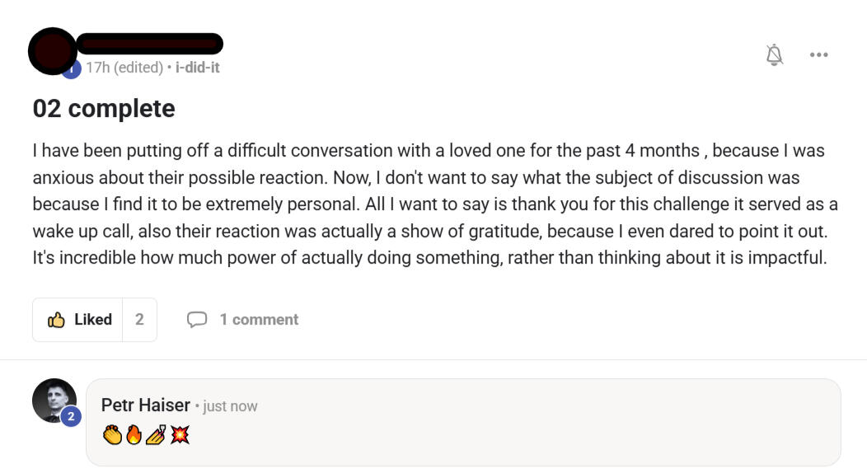Viewport: 867px width, 473px height.
Task: Click the clapping hands emoji in comment
Action: (x=112, y=434)
